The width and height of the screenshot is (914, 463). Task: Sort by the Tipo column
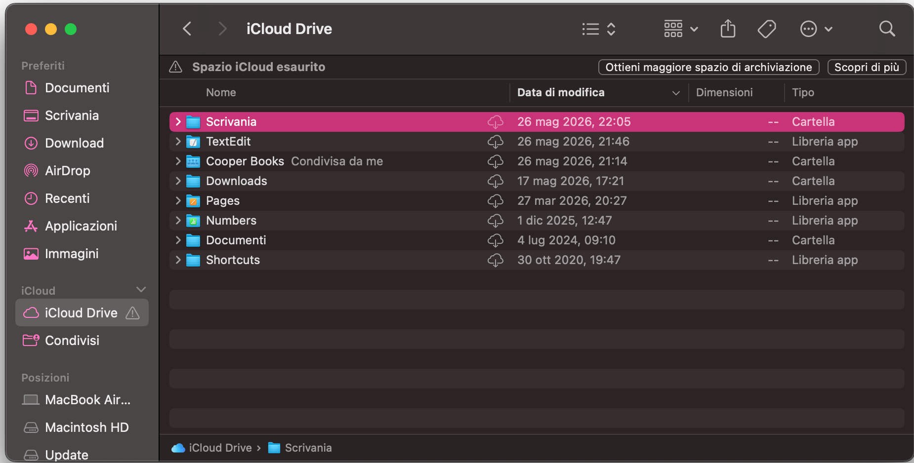(803, 92)
